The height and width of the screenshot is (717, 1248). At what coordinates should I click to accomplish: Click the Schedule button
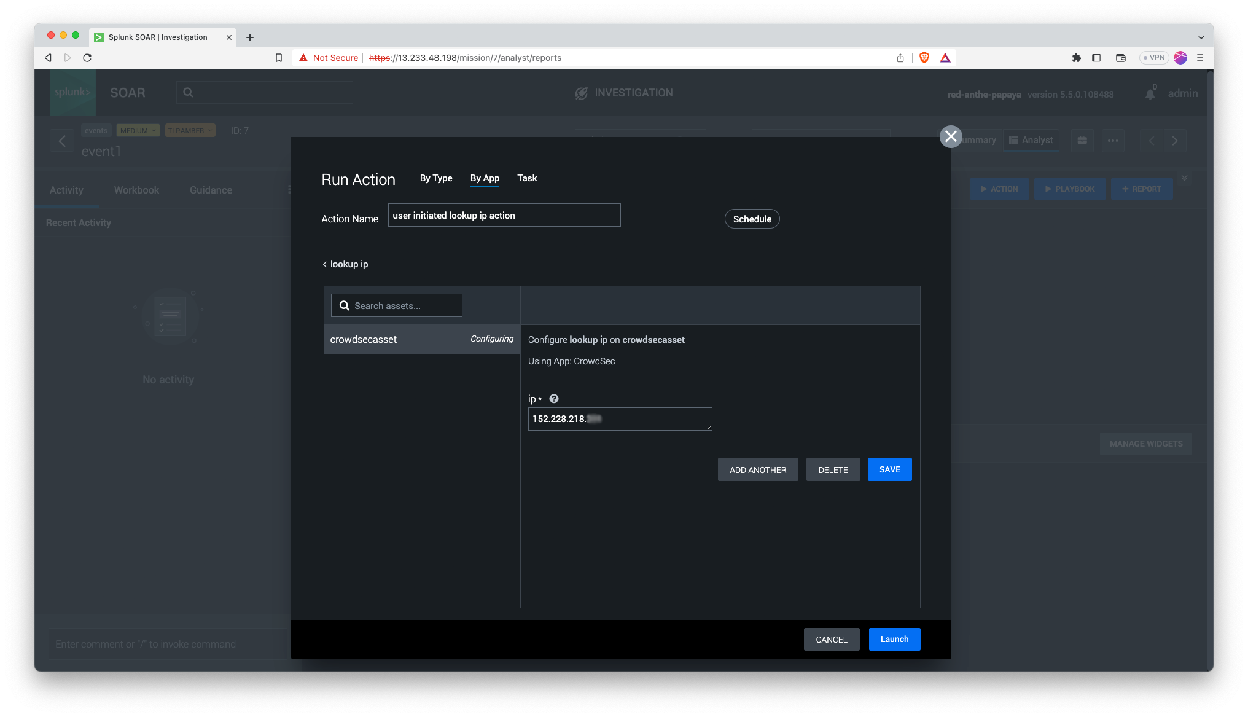coord(752,219)
